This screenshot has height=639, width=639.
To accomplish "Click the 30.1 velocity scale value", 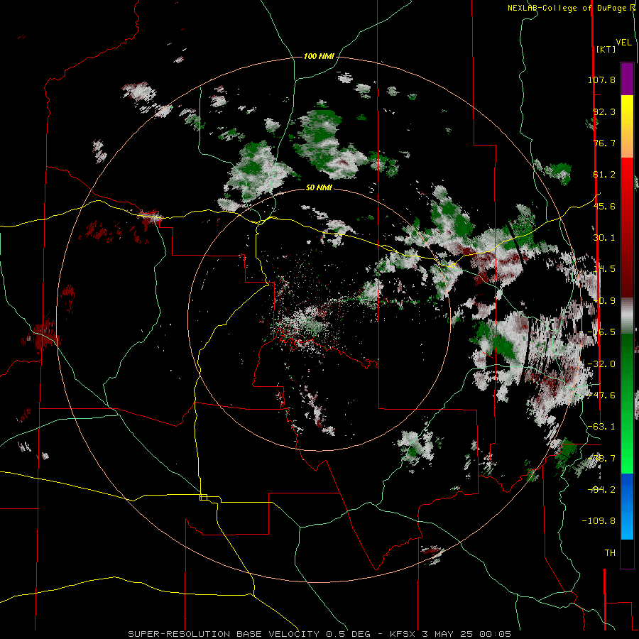I will coord(604,238).
